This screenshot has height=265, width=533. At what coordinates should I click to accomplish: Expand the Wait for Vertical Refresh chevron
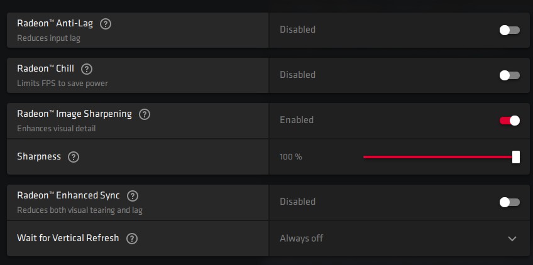point(512,239)
